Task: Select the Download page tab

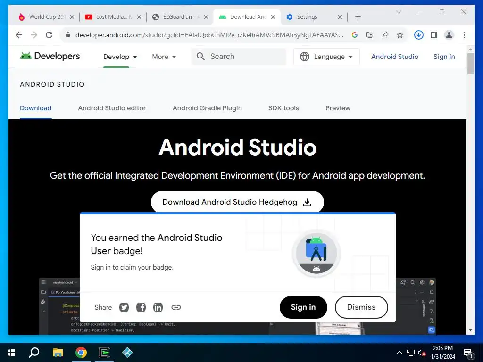Action: click(35, 108)
